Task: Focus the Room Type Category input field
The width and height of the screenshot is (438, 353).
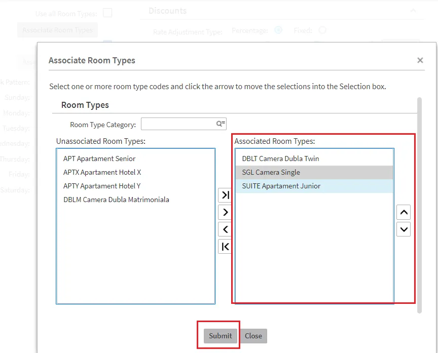Action: tap(184, 124)
